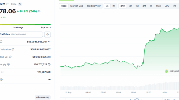179x100 pixels.
Task: Add coin to Portfolio button
Action: pyautogui.click(x=21, y=34)
